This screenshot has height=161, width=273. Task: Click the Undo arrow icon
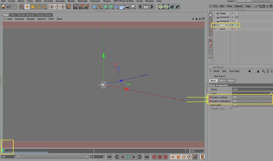[x=9, y=7]
